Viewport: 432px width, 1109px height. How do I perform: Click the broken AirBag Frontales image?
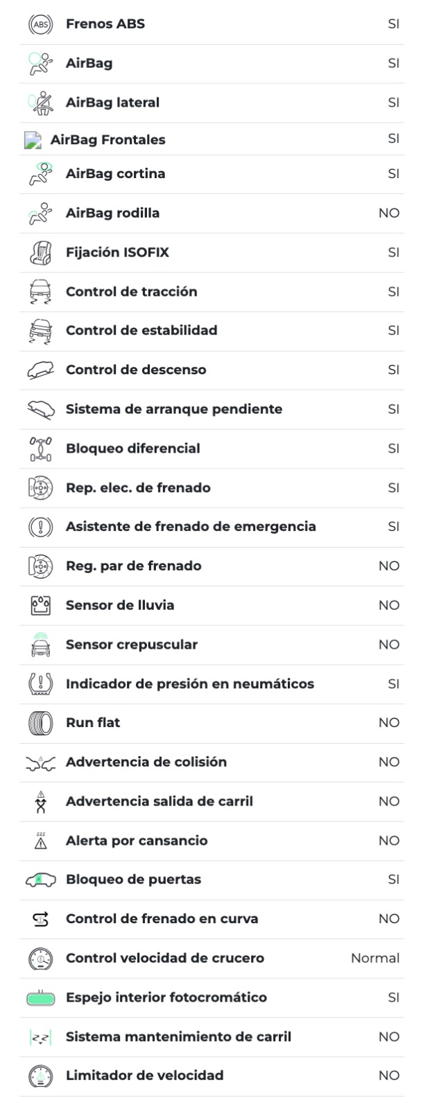[33, 140]
